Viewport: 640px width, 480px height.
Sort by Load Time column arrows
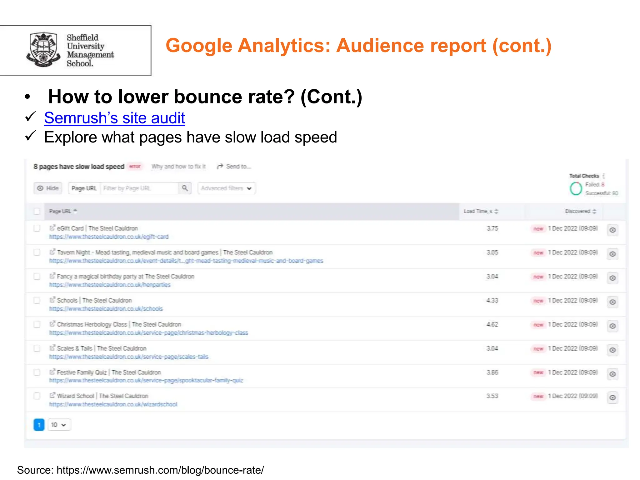pos(496,212)
